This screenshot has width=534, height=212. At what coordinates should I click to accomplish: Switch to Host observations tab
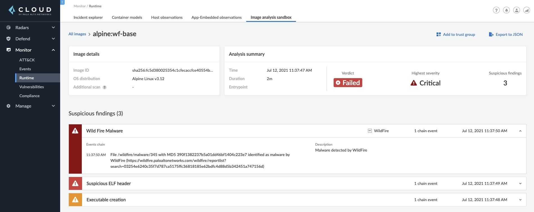pyautogui.click(x=167, y=17)
